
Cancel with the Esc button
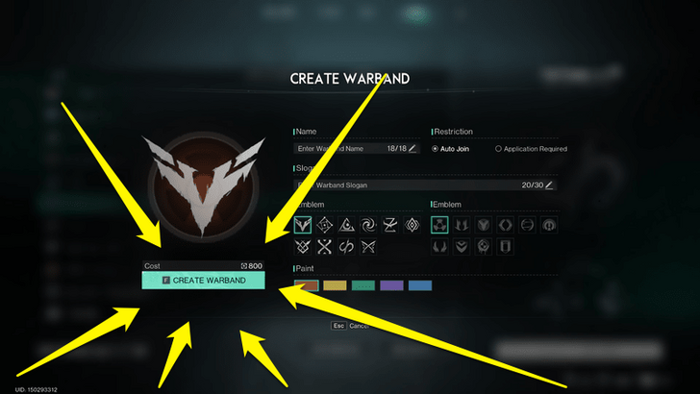(x=338, y=326)
